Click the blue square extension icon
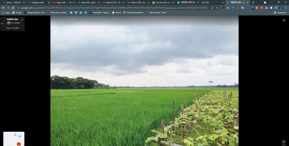This screenshot has height=146, width=289. click(x=233, y=8)
